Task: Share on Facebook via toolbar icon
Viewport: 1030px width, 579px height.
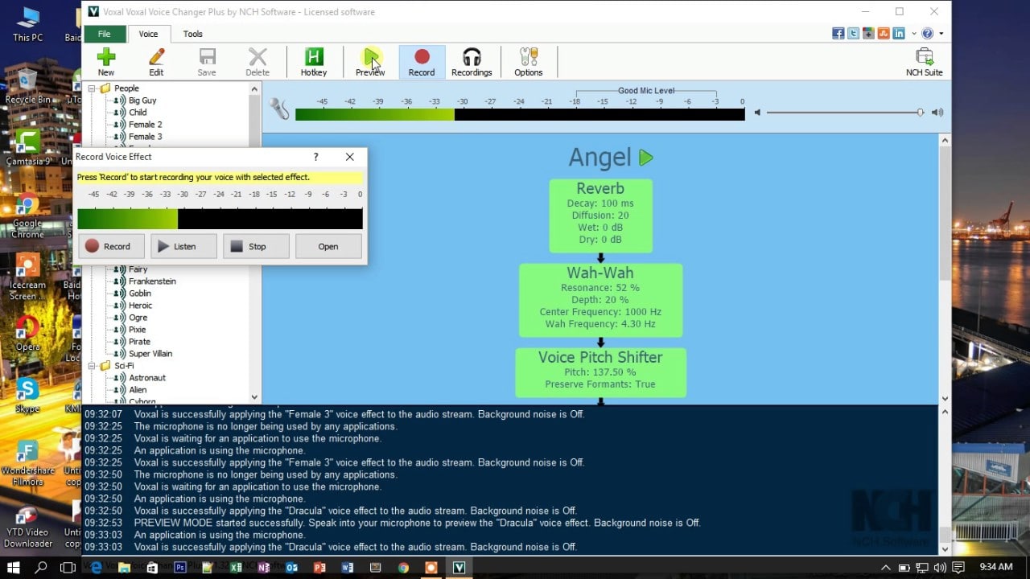Action: click(x=838, y=33)
